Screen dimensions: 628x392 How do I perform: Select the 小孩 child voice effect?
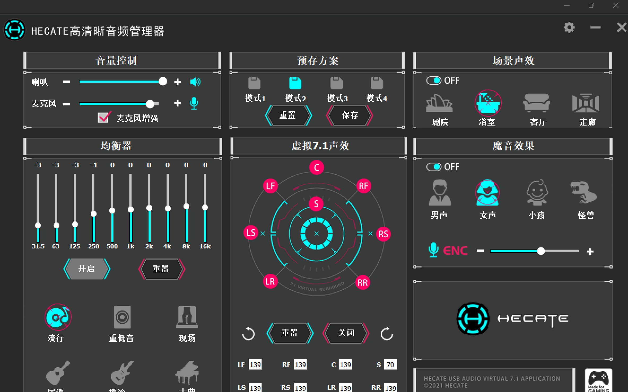(x=537, y=193)
